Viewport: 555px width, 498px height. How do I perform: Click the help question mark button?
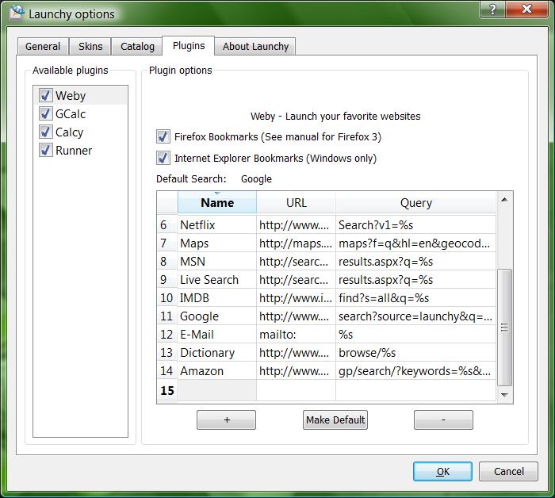pos(492,9)
